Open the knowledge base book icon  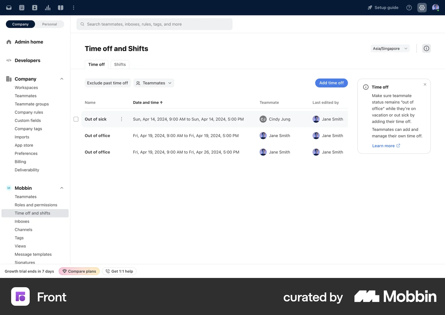pos(61,8)
